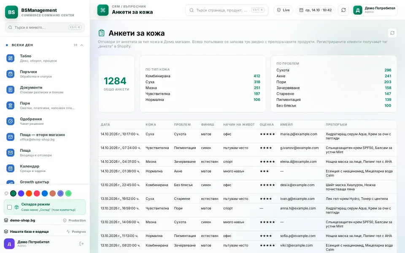Viewport: 405px width, 253px height.
Task: Go to Поръчки menu item
Action: tap(45, 74)
